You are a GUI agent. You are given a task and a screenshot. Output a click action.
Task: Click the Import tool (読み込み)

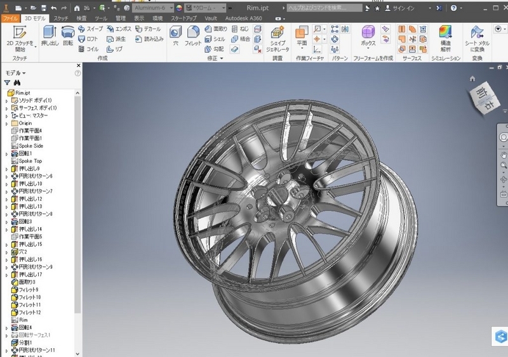[x=149, y=39]
